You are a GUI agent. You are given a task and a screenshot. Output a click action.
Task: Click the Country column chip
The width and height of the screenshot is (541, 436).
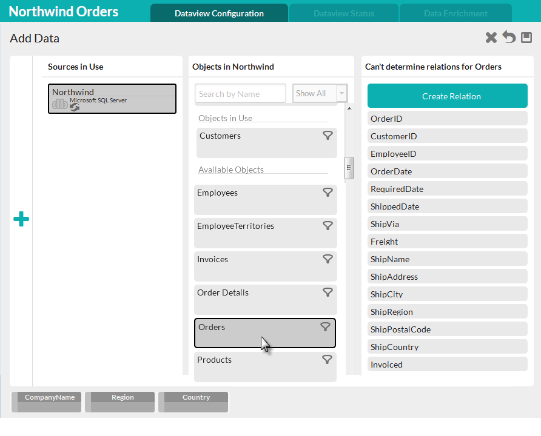click(193, 402)
